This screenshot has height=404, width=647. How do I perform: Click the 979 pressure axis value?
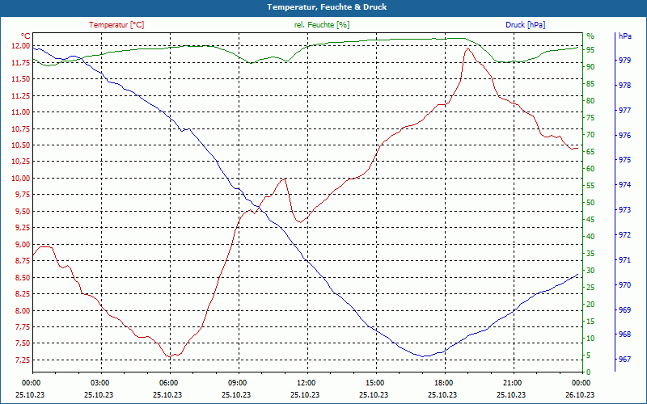pyautogui.click(x=625, y=60)
